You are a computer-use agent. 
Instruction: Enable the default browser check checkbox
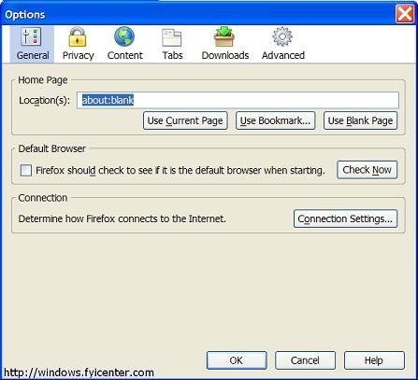coord(26,171)
